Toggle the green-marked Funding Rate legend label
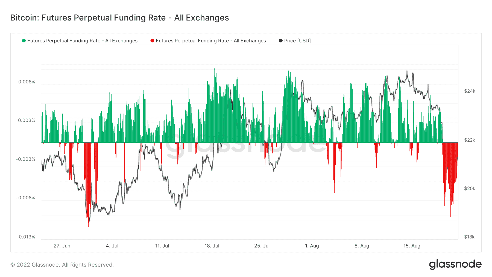 [82, 41]
